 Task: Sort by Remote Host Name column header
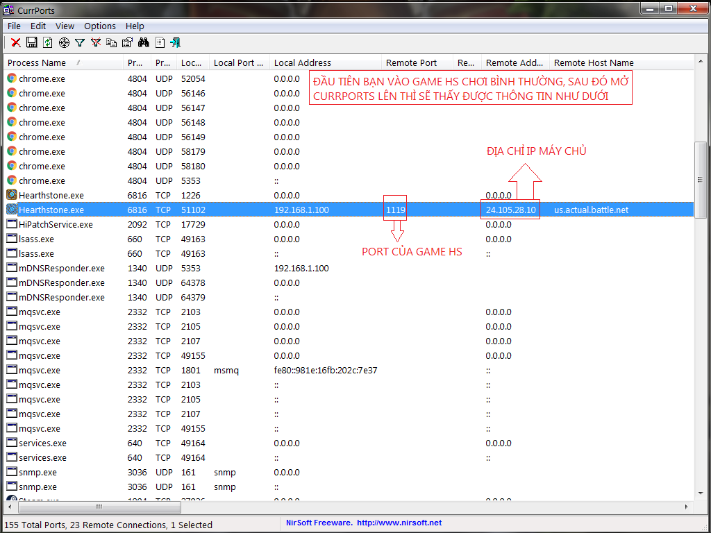coord(594,63)
